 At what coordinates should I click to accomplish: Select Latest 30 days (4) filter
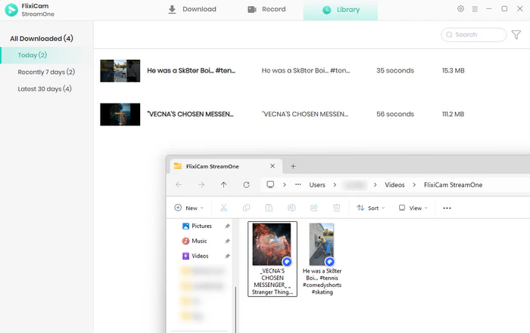click(45, 89)
